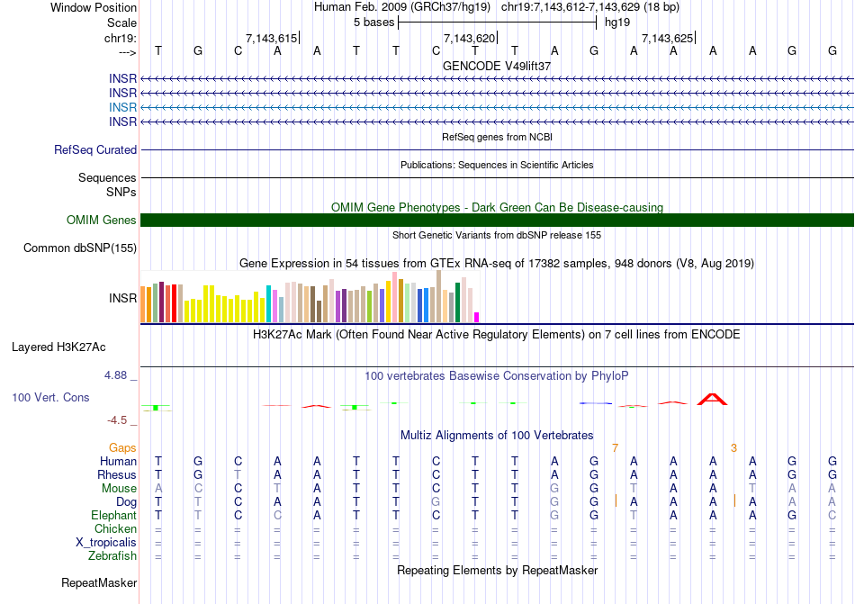Select the Elephant alignment row label
Viewport: 855px width, 604px height.
(x=113, y=516)
